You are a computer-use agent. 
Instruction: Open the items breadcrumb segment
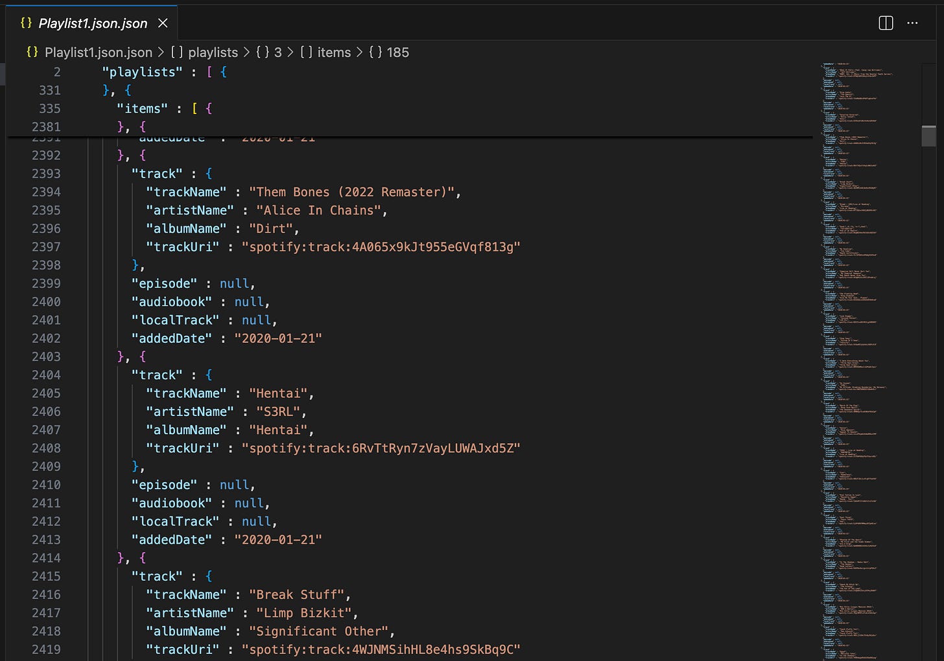point(334,52)
